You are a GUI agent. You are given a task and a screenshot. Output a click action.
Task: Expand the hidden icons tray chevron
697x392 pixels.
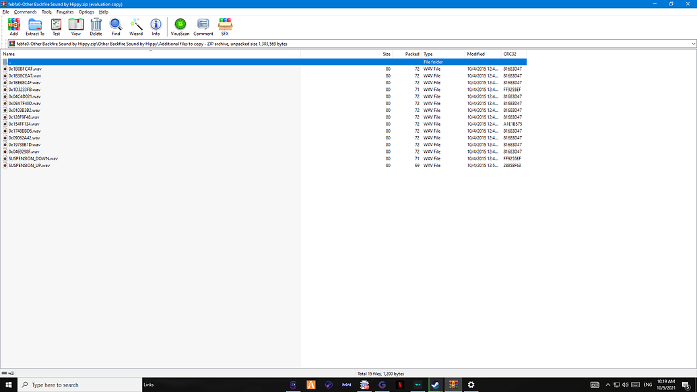(607, 385)
